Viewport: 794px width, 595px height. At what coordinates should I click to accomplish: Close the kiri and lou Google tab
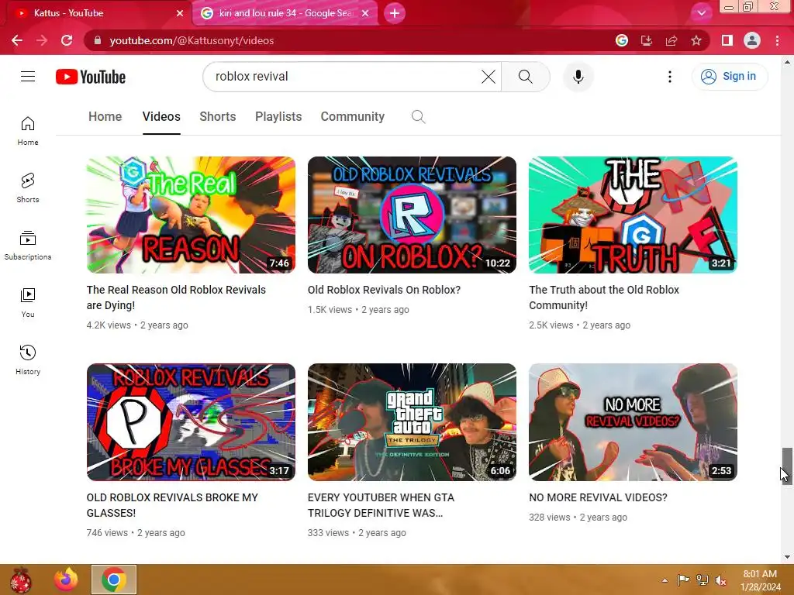point(365,13)
